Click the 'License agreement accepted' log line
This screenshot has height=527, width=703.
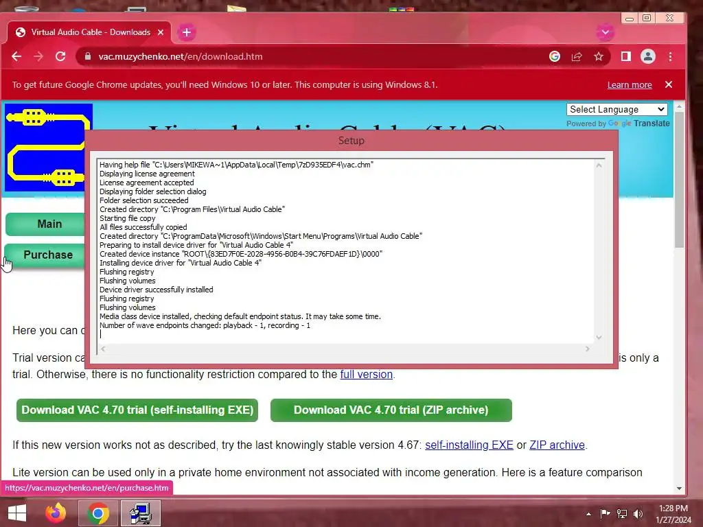coord(147,183)
